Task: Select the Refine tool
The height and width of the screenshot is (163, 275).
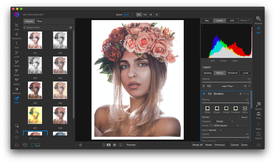Action: click(17, 81)
